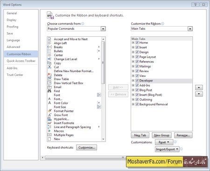Click the Align Left command icon
210x171 pixels.
tap(49, 43)
